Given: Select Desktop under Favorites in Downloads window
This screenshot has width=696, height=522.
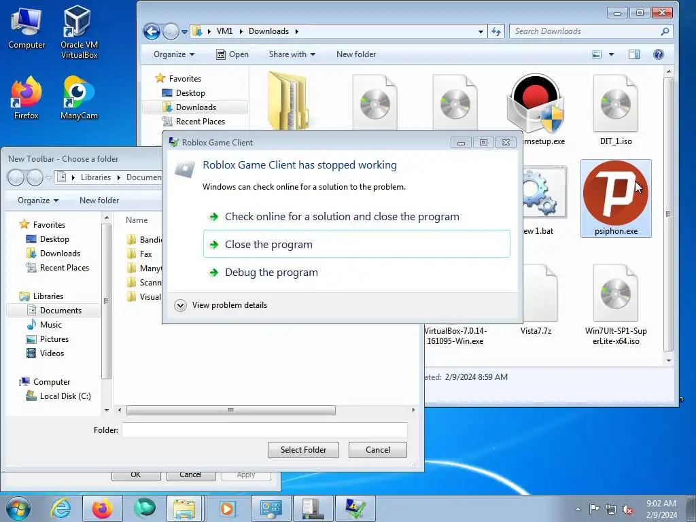Looking at the screenshot, I should click(190, 93).
